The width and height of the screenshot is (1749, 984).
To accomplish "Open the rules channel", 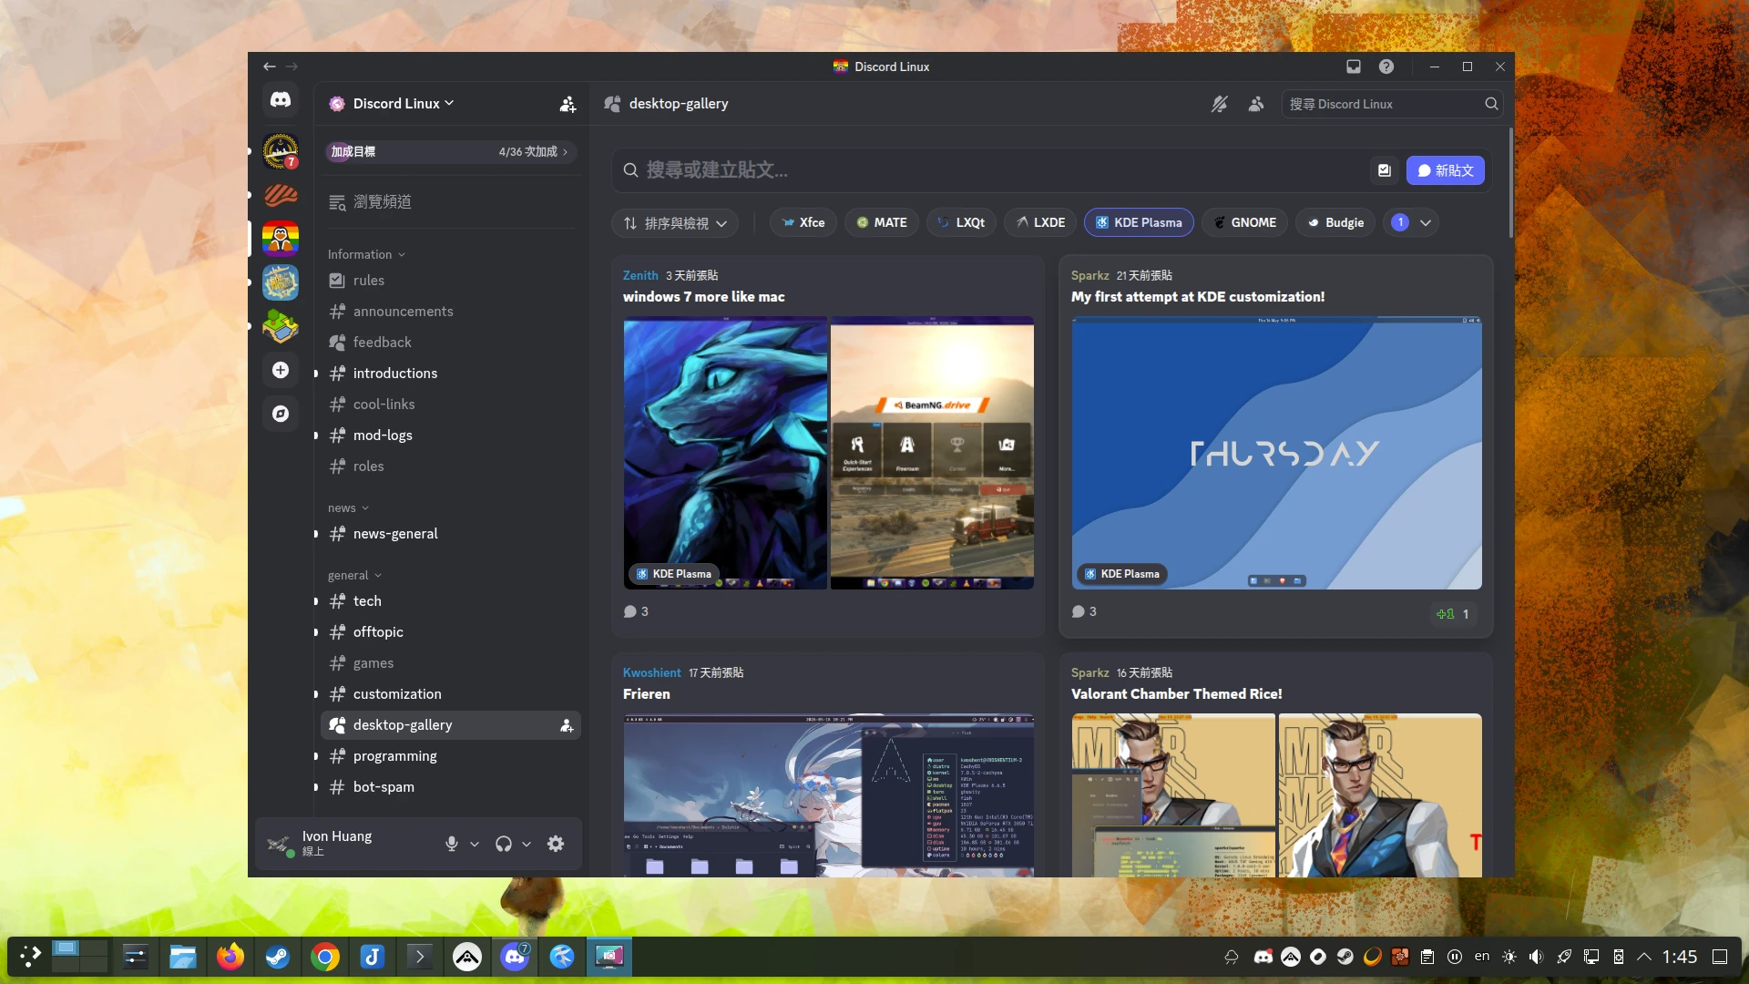I will click(x=451, y=281).
